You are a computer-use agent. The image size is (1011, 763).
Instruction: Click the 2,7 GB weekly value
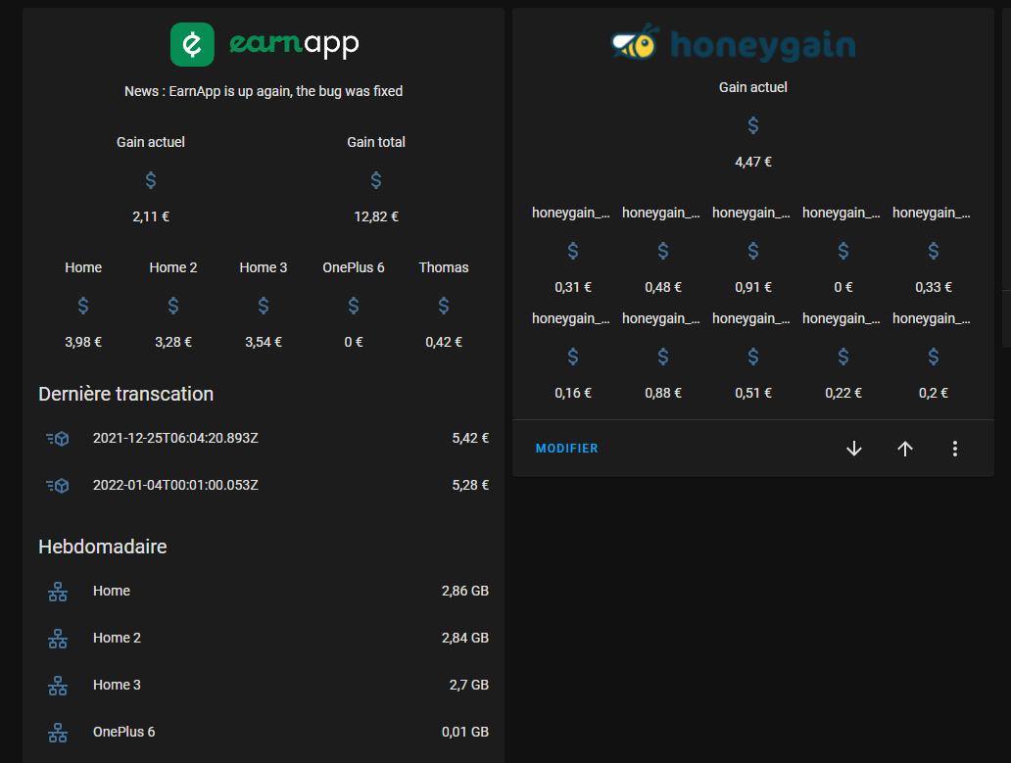click(468, 685)
